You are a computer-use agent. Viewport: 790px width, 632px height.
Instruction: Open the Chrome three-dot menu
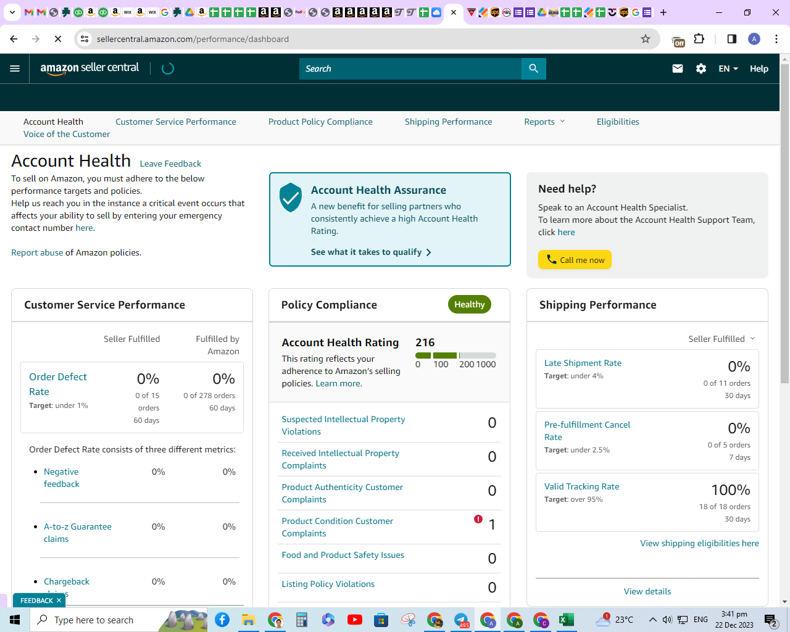point(776,39)
